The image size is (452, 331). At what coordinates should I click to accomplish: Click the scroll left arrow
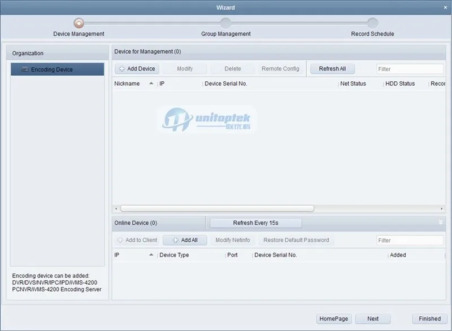pos(116,208)
